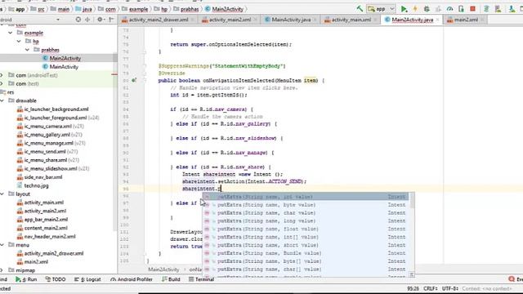Expand the mipmap folder
The image size is (523, 294).
[2, 270]
